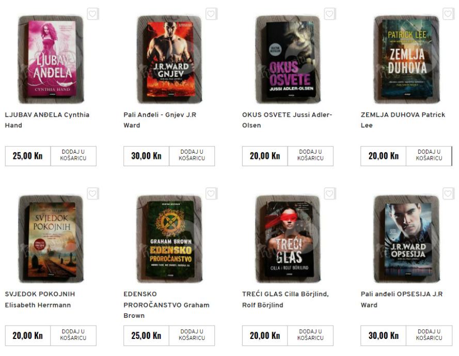Viewport: 459px width, 356px height.
Task: Click Dodaj u košaricu for OPSESIJA
Action: (x=429, y=335)
